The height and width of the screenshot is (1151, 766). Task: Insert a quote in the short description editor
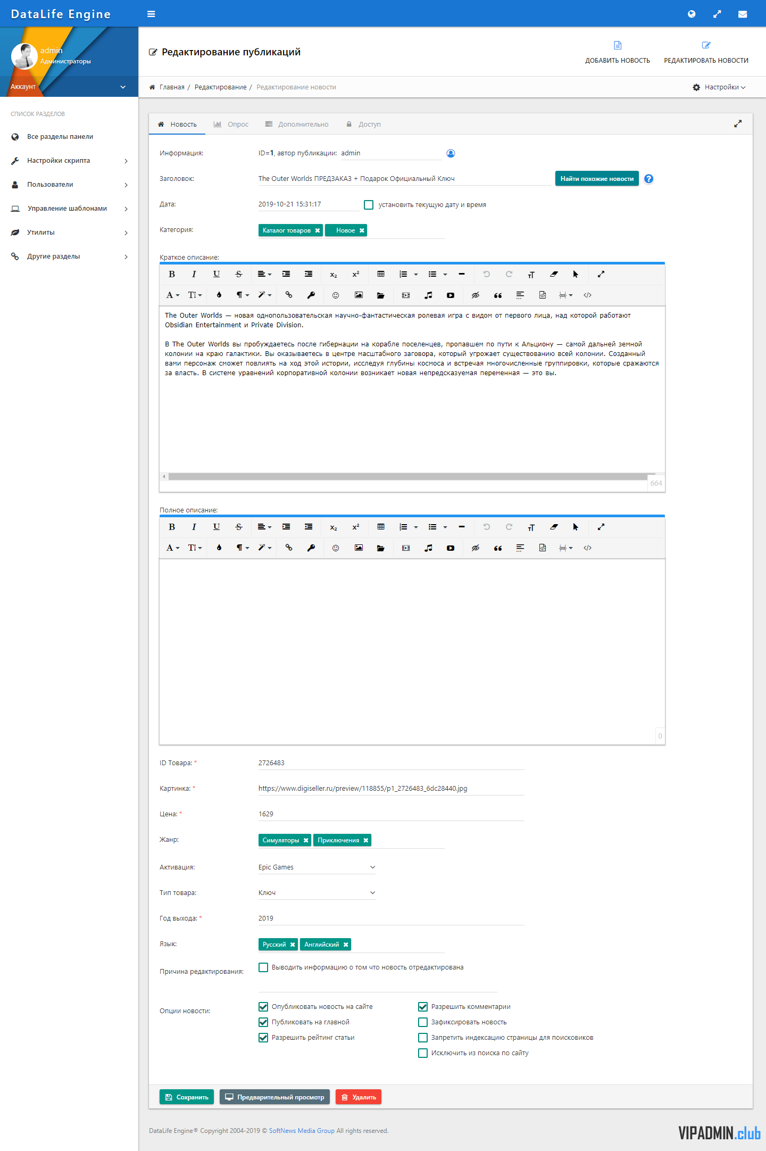click(498, 295)
